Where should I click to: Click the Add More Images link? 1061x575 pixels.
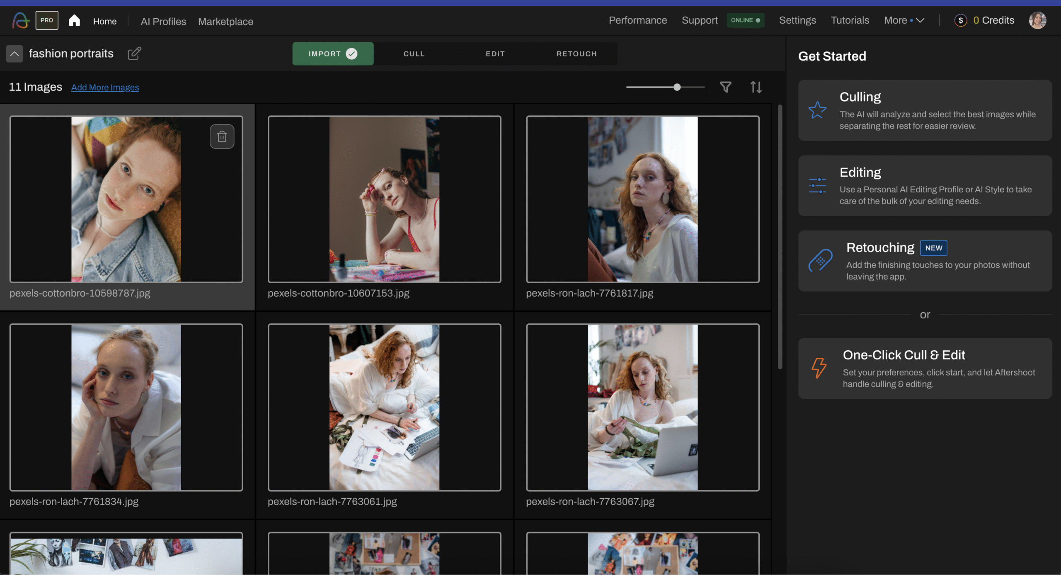[105, 87]
